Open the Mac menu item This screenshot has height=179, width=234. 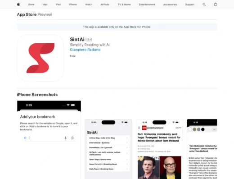click(45, 5)
